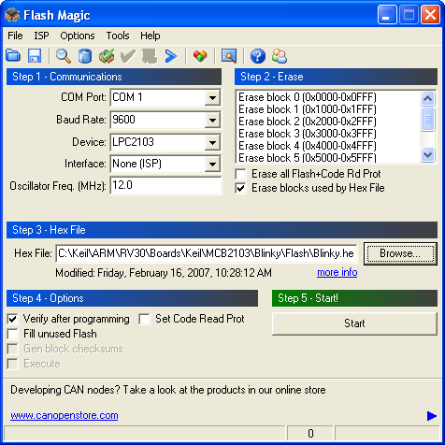Viewport: 445px width, 445px height.
Task: Click the Hex File path input field
Action: pyautogui.click(x=207, y=253)
